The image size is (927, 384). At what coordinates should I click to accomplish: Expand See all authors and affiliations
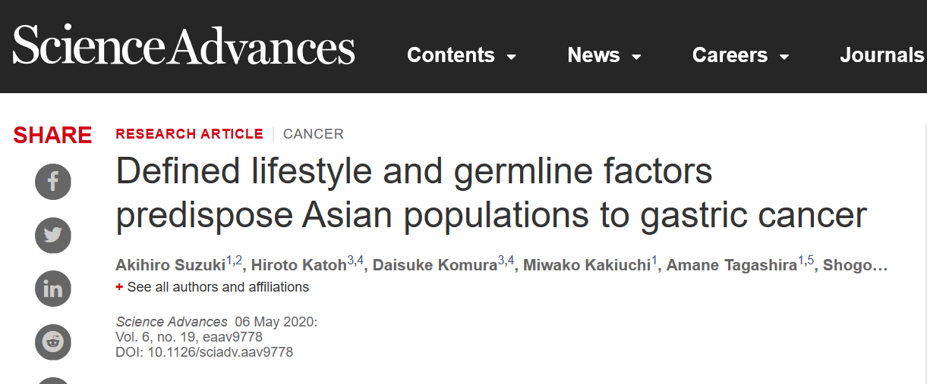point(218,287)
